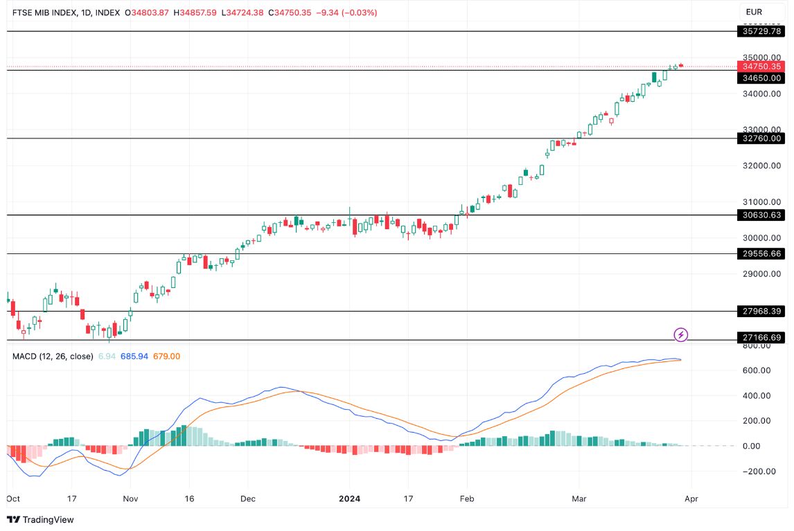Open the 1D timeframe selector
The width and height of the screenshot is (794, 531).
coord(94,12)
